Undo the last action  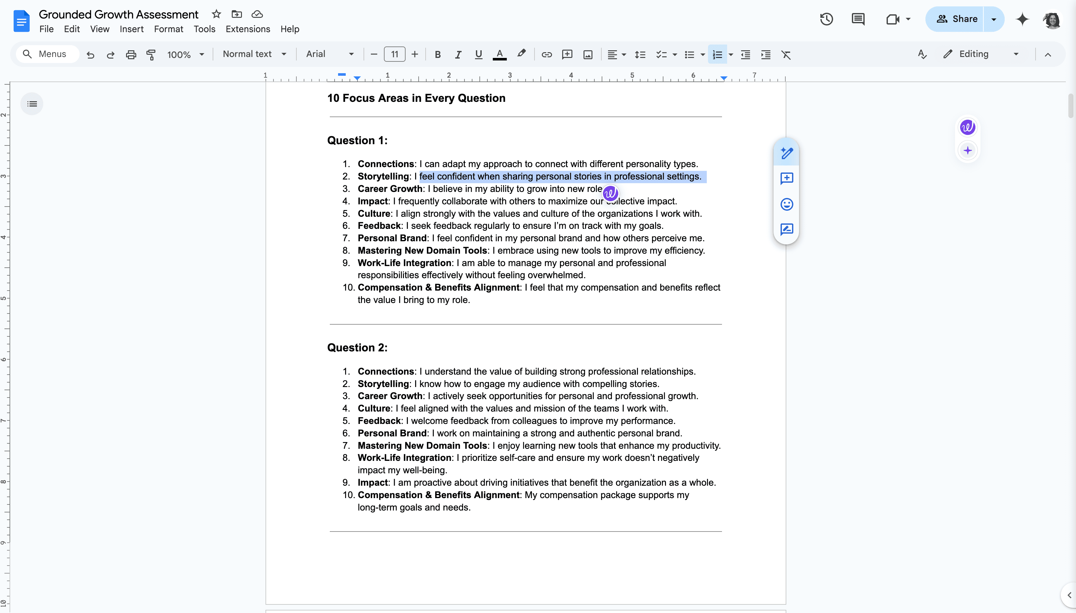point(90,54)
